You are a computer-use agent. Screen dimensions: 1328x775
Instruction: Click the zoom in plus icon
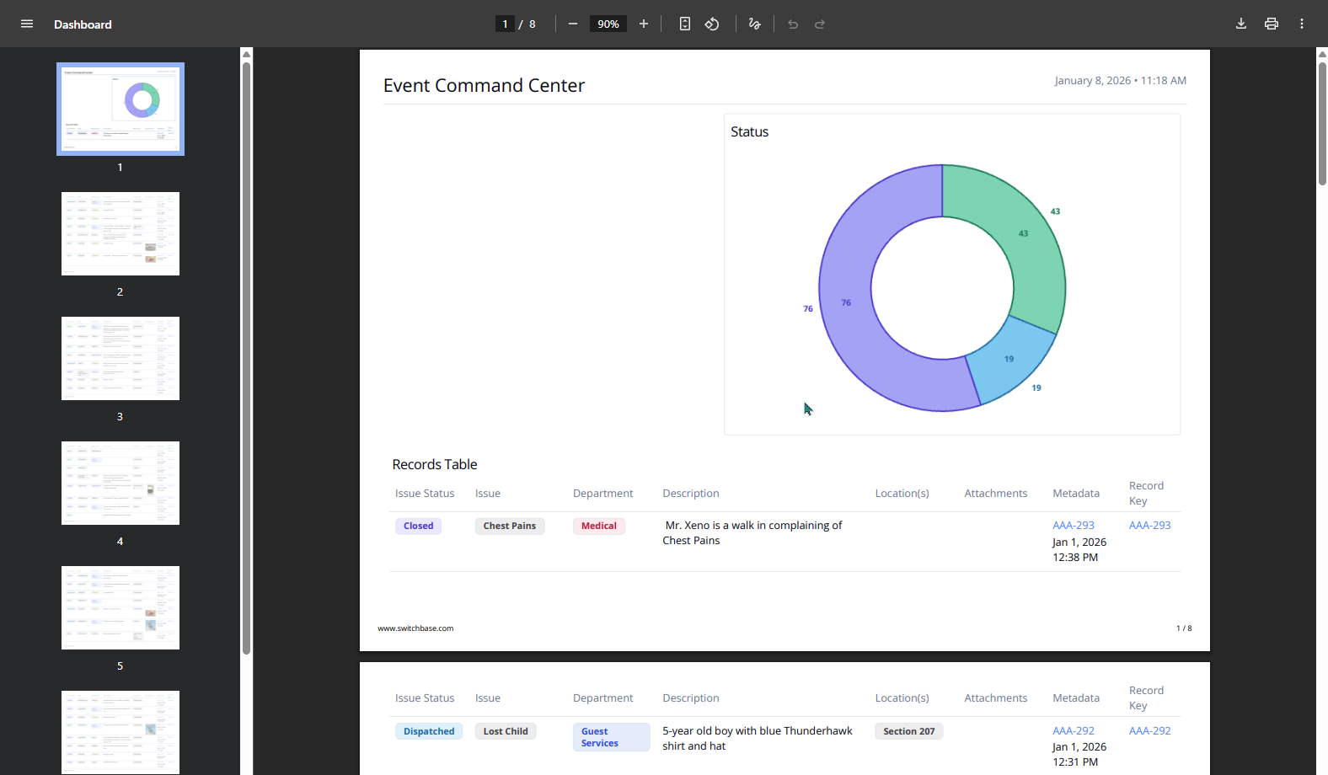[644, 24]
